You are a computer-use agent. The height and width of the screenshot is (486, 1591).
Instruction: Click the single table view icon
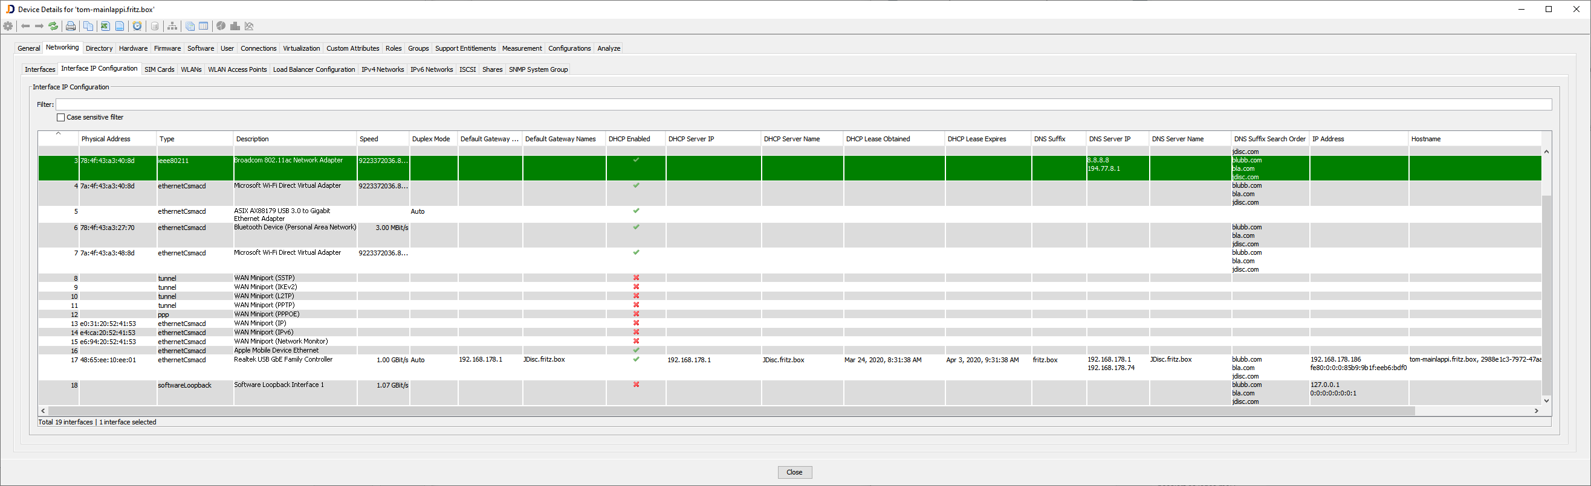pyautogui.click(x=203, y=26)
